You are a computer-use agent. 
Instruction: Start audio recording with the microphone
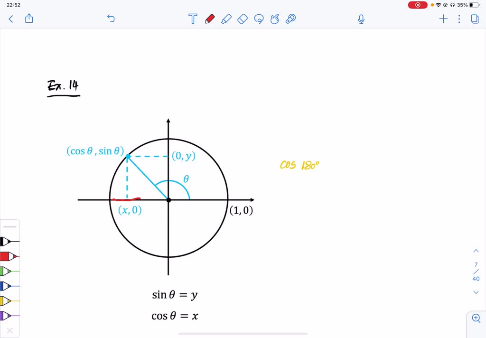[361, 19]
